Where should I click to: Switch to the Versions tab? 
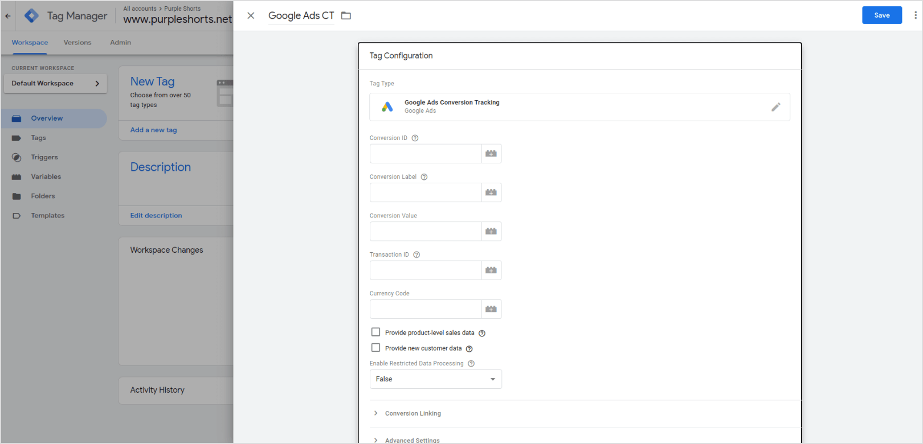click(77, 43)
